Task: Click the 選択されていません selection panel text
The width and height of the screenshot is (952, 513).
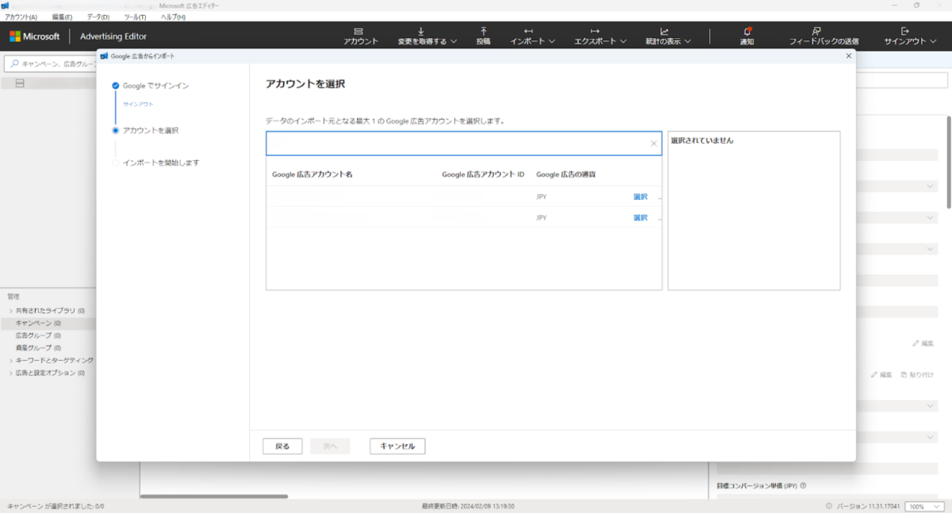Action: (x=702, y=140)
